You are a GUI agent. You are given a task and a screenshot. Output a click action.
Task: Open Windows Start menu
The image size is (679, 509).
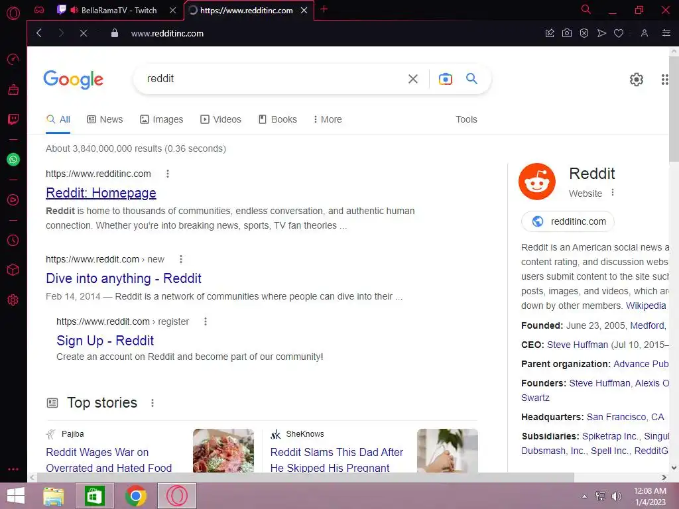[x=16, y=496]
